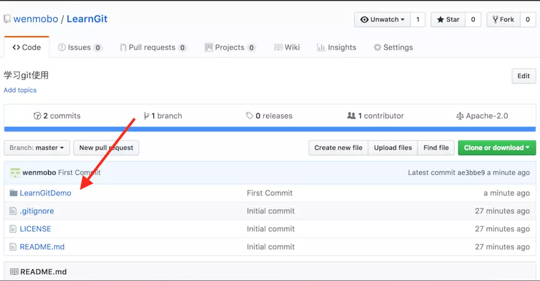The height and width of the screenshot is (281, 540).
Task: Open the watchers count of 1
Action: (x=418, y=19)
